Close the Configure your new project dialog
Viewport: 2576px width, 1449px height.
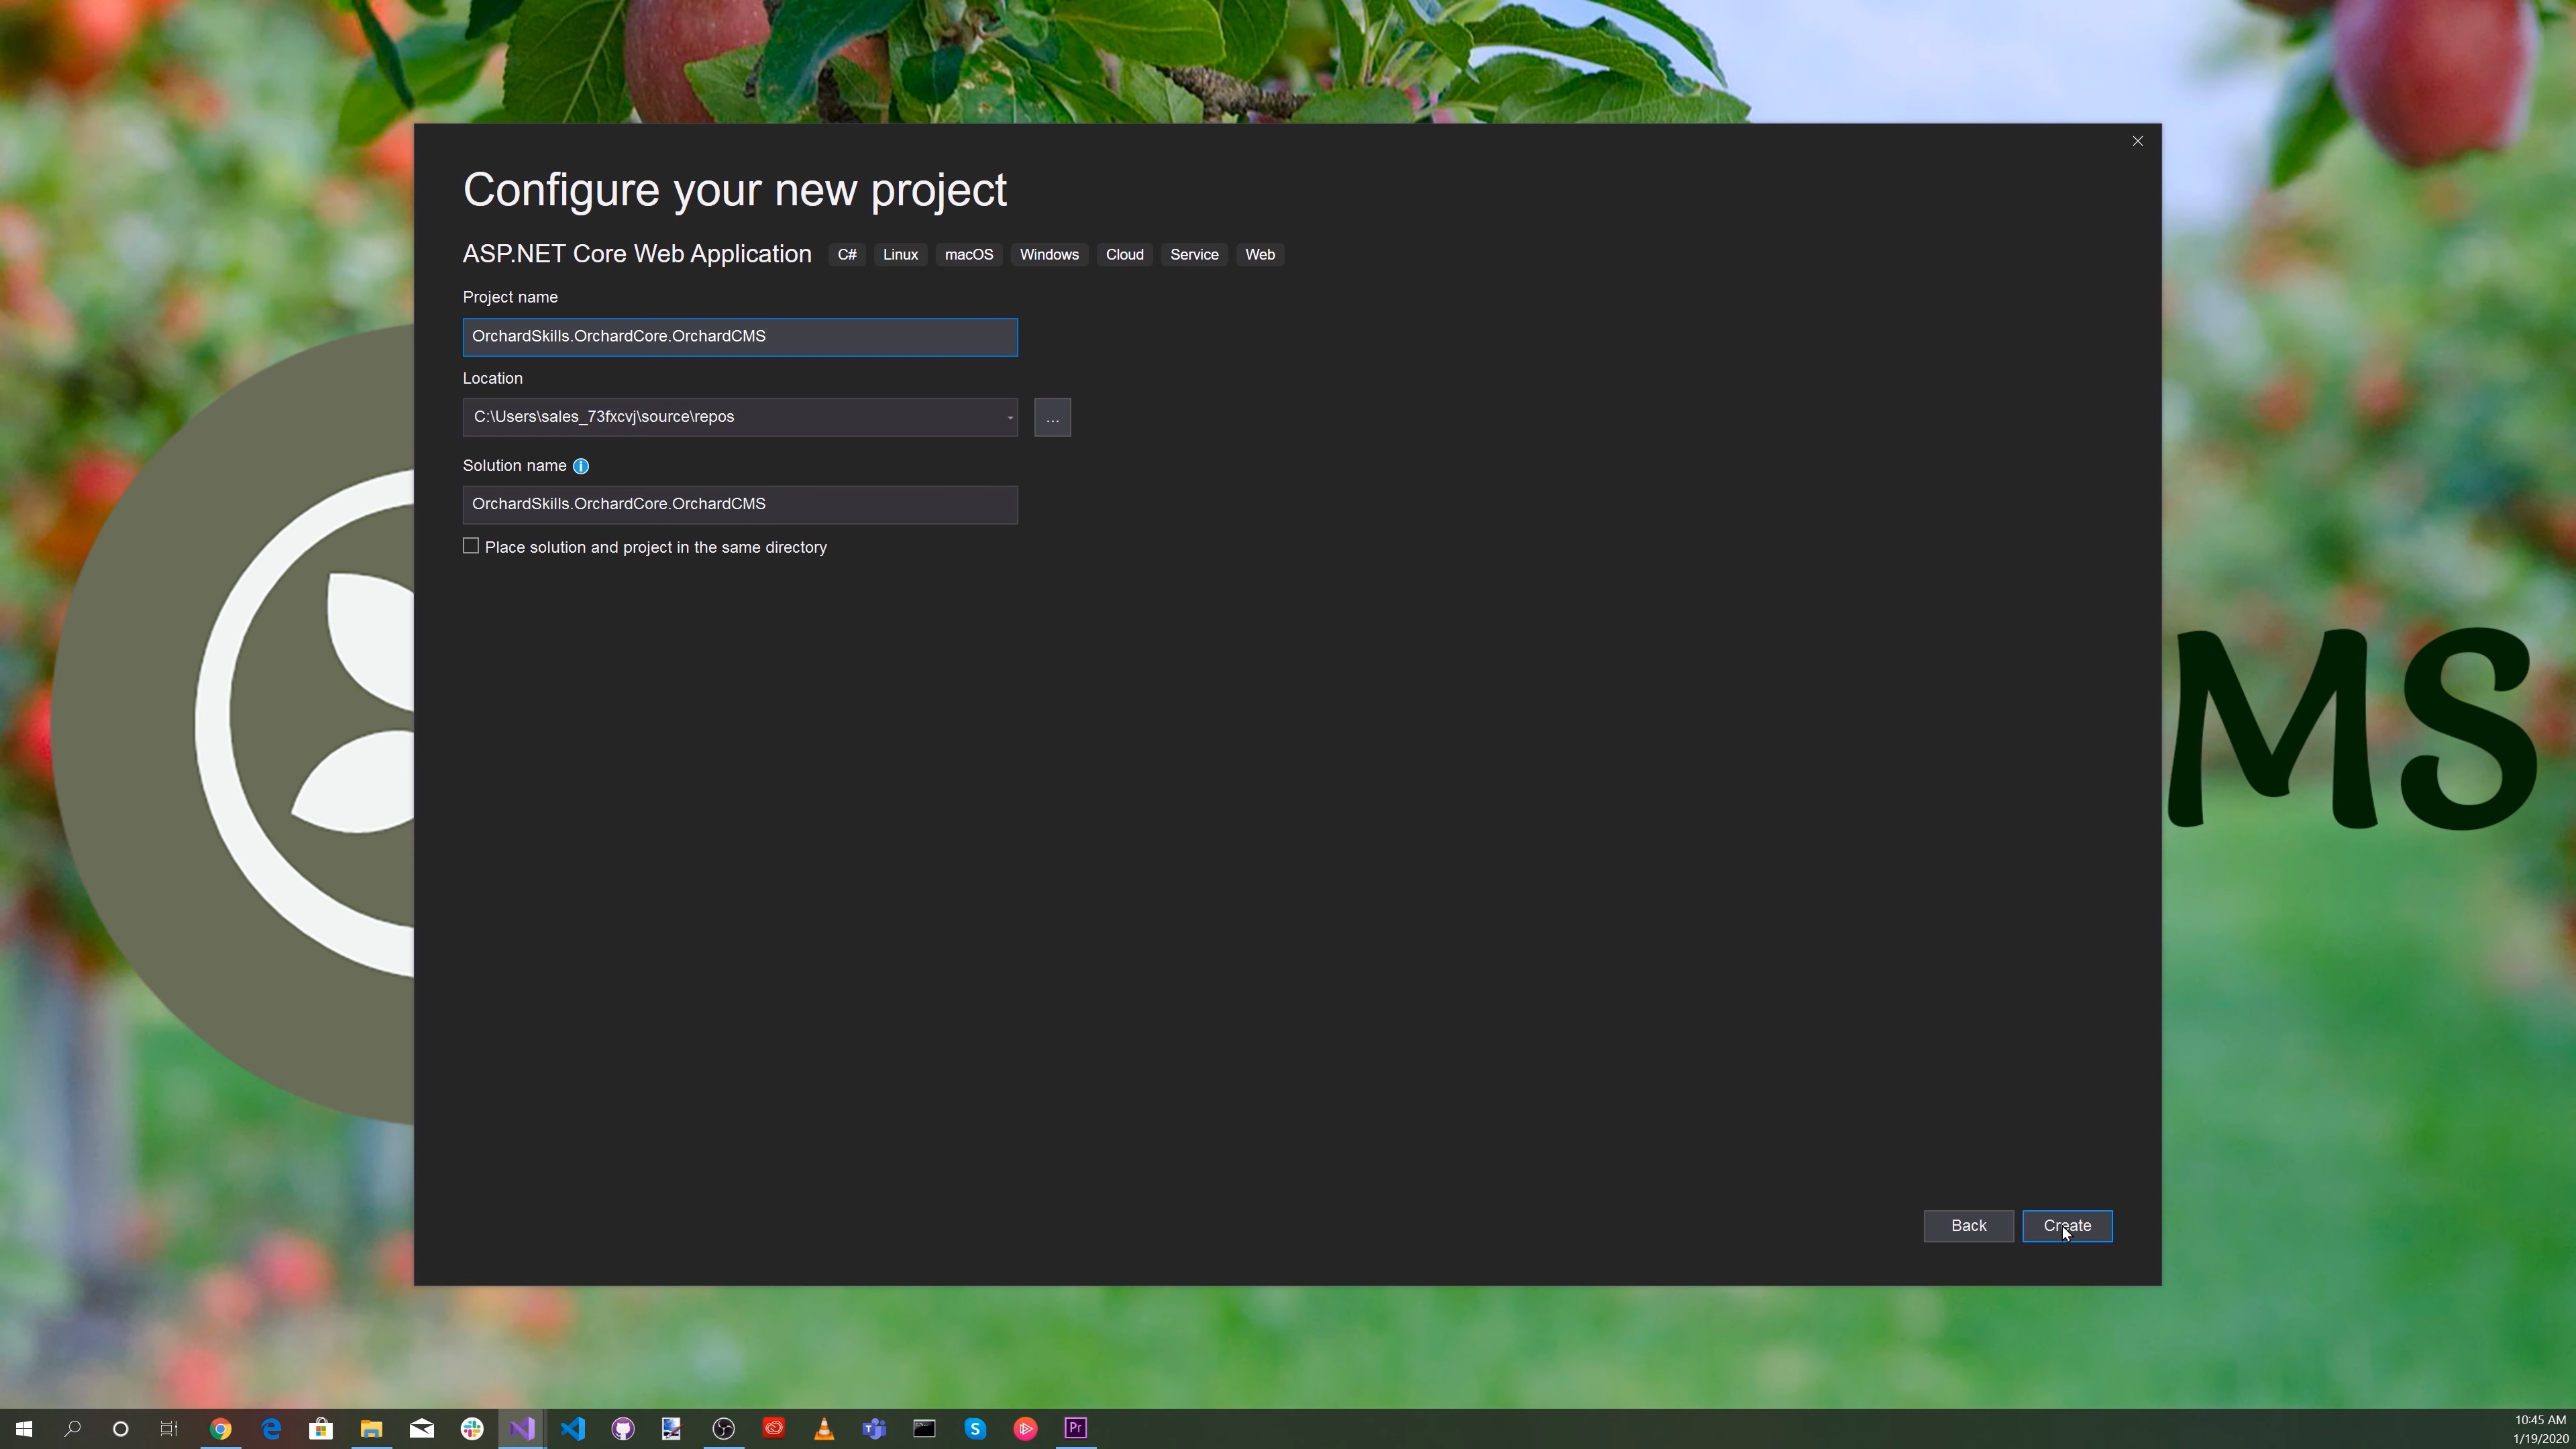pyautogui.click(x=2138, y=141)
